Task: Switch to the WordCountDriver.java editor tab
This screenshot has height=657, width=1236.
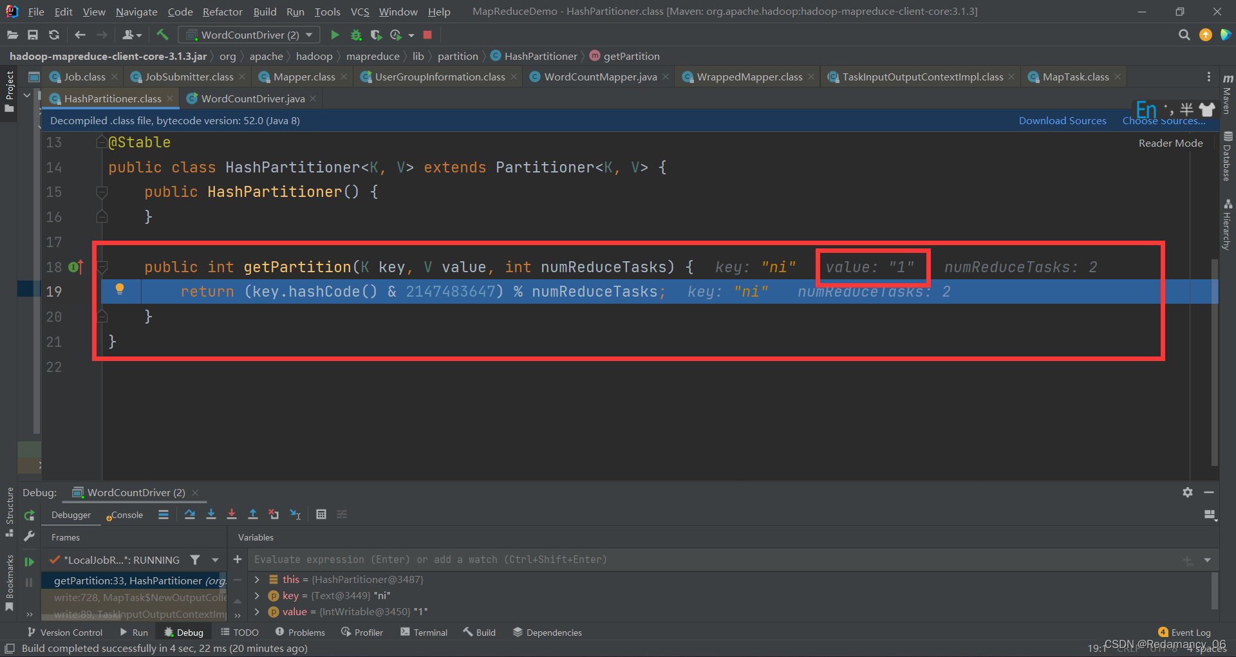Action: [x=252, y=98]
